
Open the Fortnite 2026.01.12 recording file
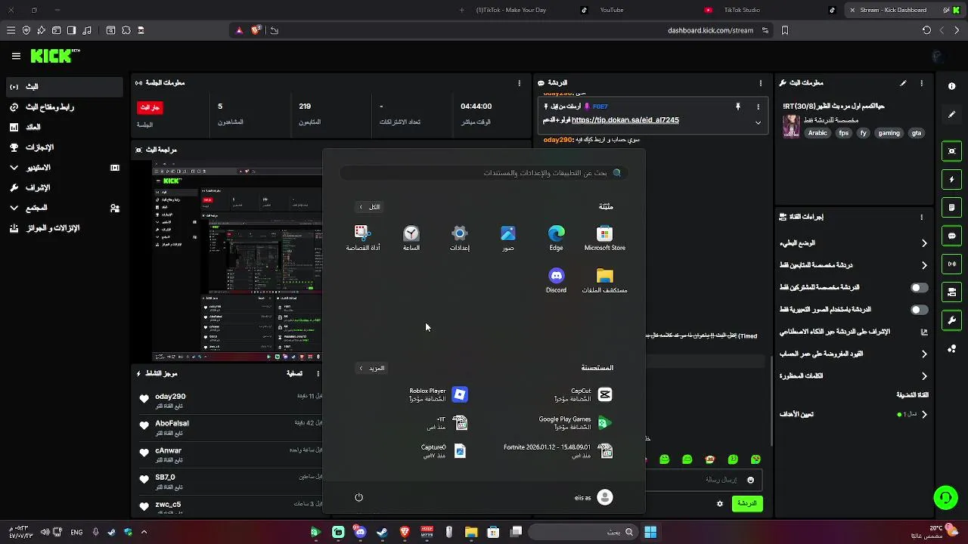tap(558, 451)
